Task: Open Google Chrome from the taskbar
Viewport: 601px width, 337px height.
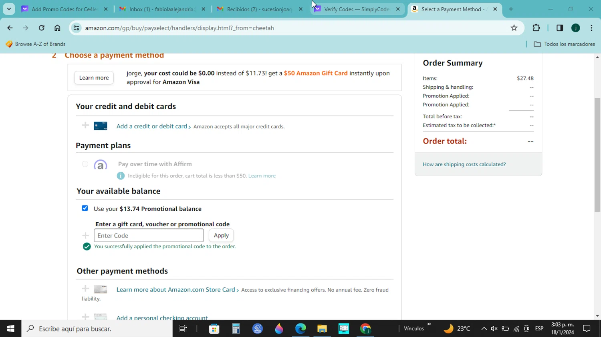Action: (x=365, y=329)
